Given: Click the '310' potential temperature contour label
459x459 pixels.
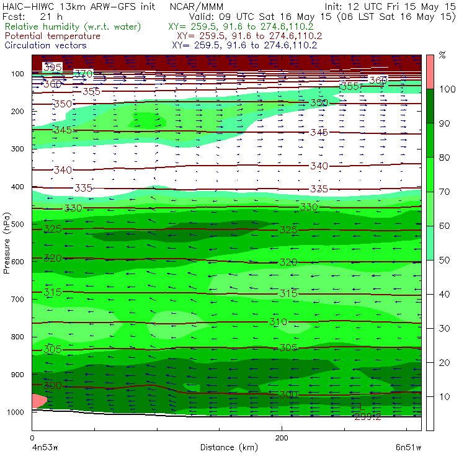Looking at the screenshot, I should [278, 322].
